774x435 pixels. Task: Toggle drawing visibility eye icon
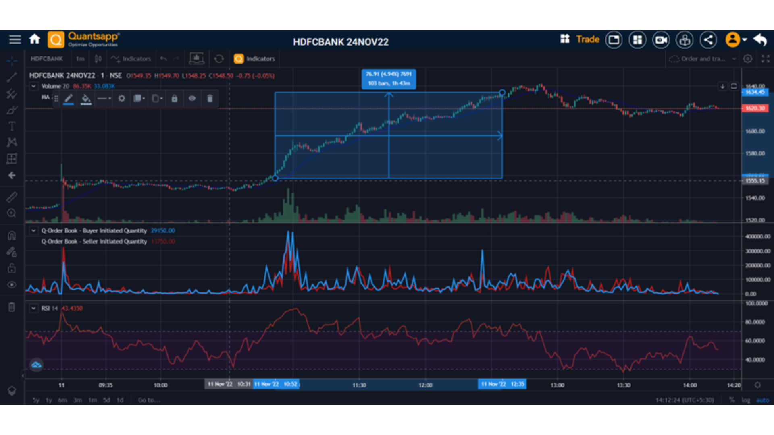(192, 99)
